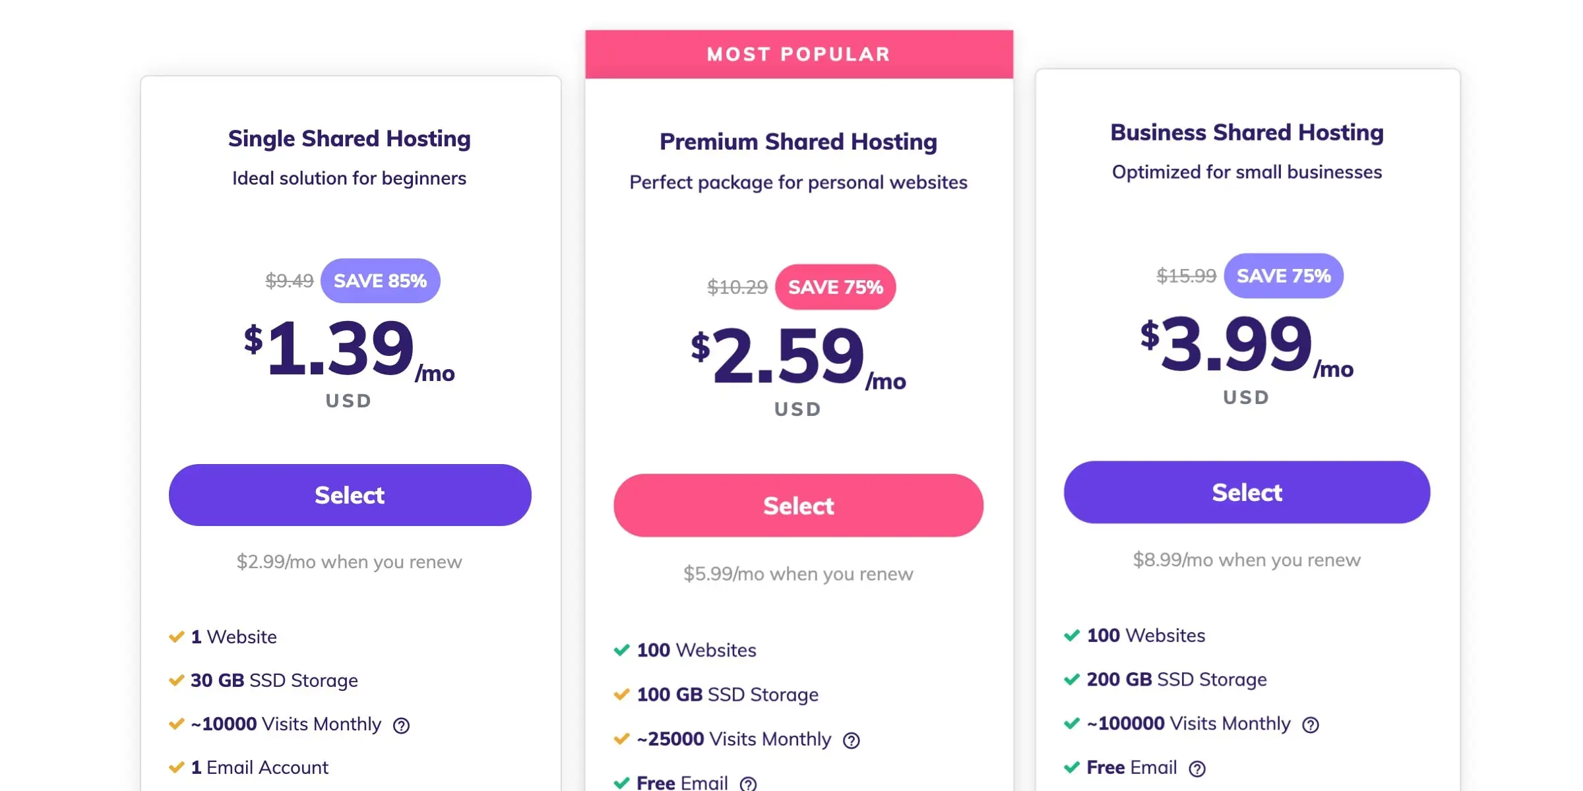The image size is (1583, 791).
Task: Click the SAVE 85% badge
Action: [x=380, y=281]
